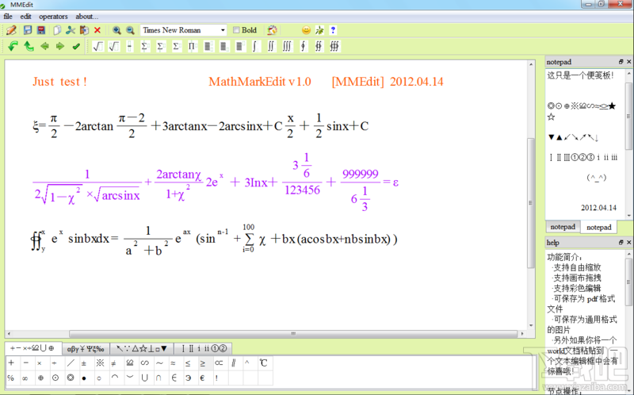The height and width of the screenshot is (395, 634).
Task: Switch to the Roman numerals symbols tab
Action: (x=204, y=348)
